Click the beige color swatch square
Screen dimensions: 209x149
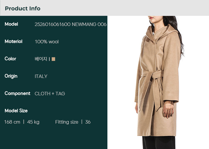(x=53, y=59)
